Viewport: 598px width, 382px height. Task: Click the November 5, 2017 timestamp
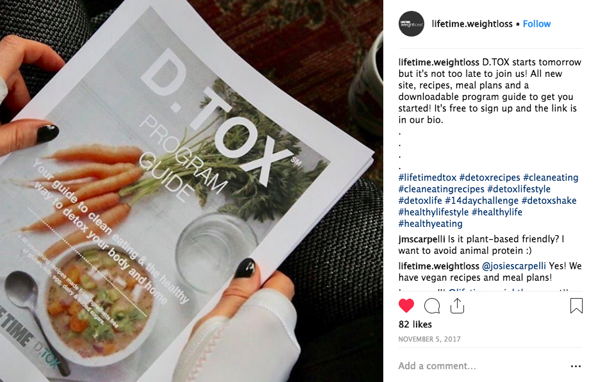click(429, 339)
